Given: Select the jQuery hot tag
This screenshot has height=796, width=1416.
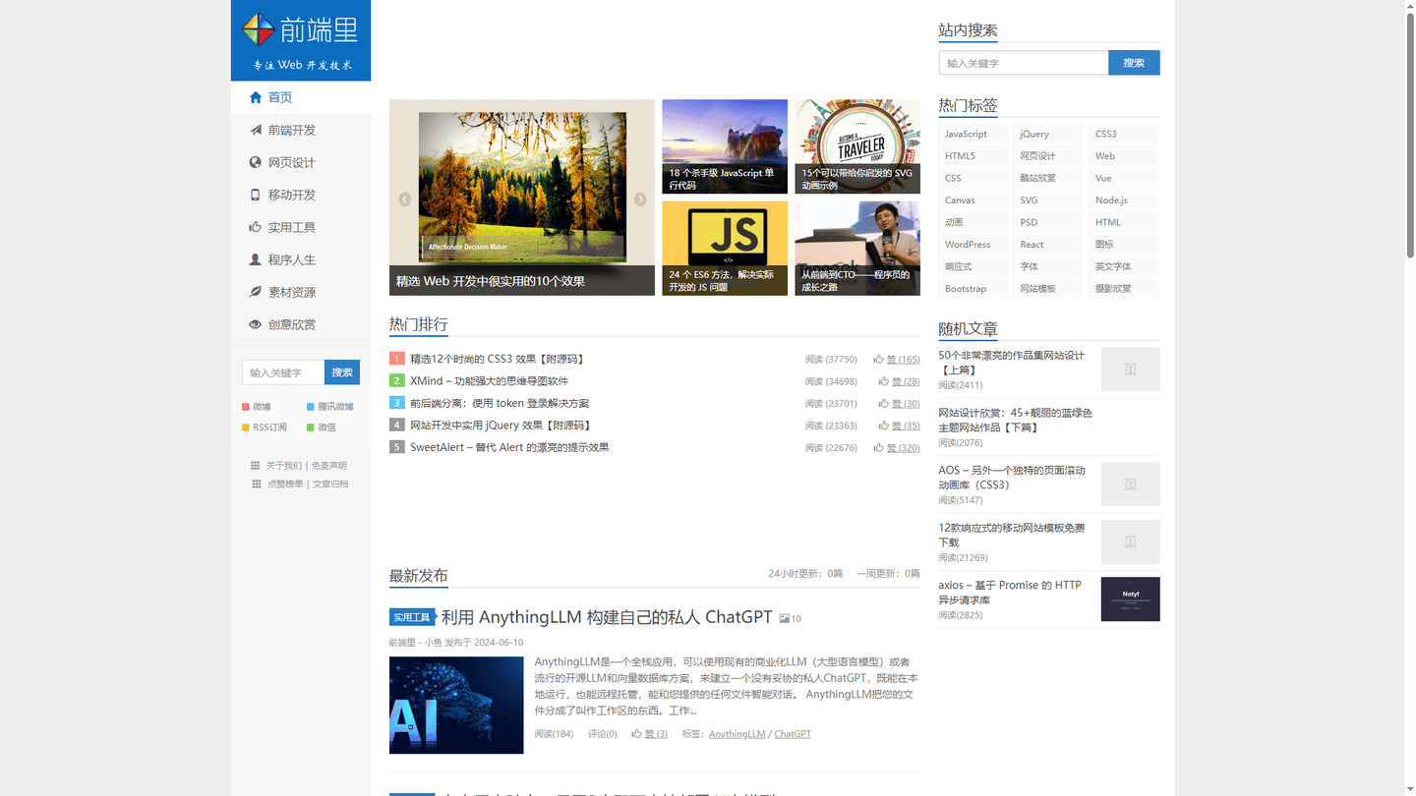Looking at the screenshot, I should tap(1049, 134).
